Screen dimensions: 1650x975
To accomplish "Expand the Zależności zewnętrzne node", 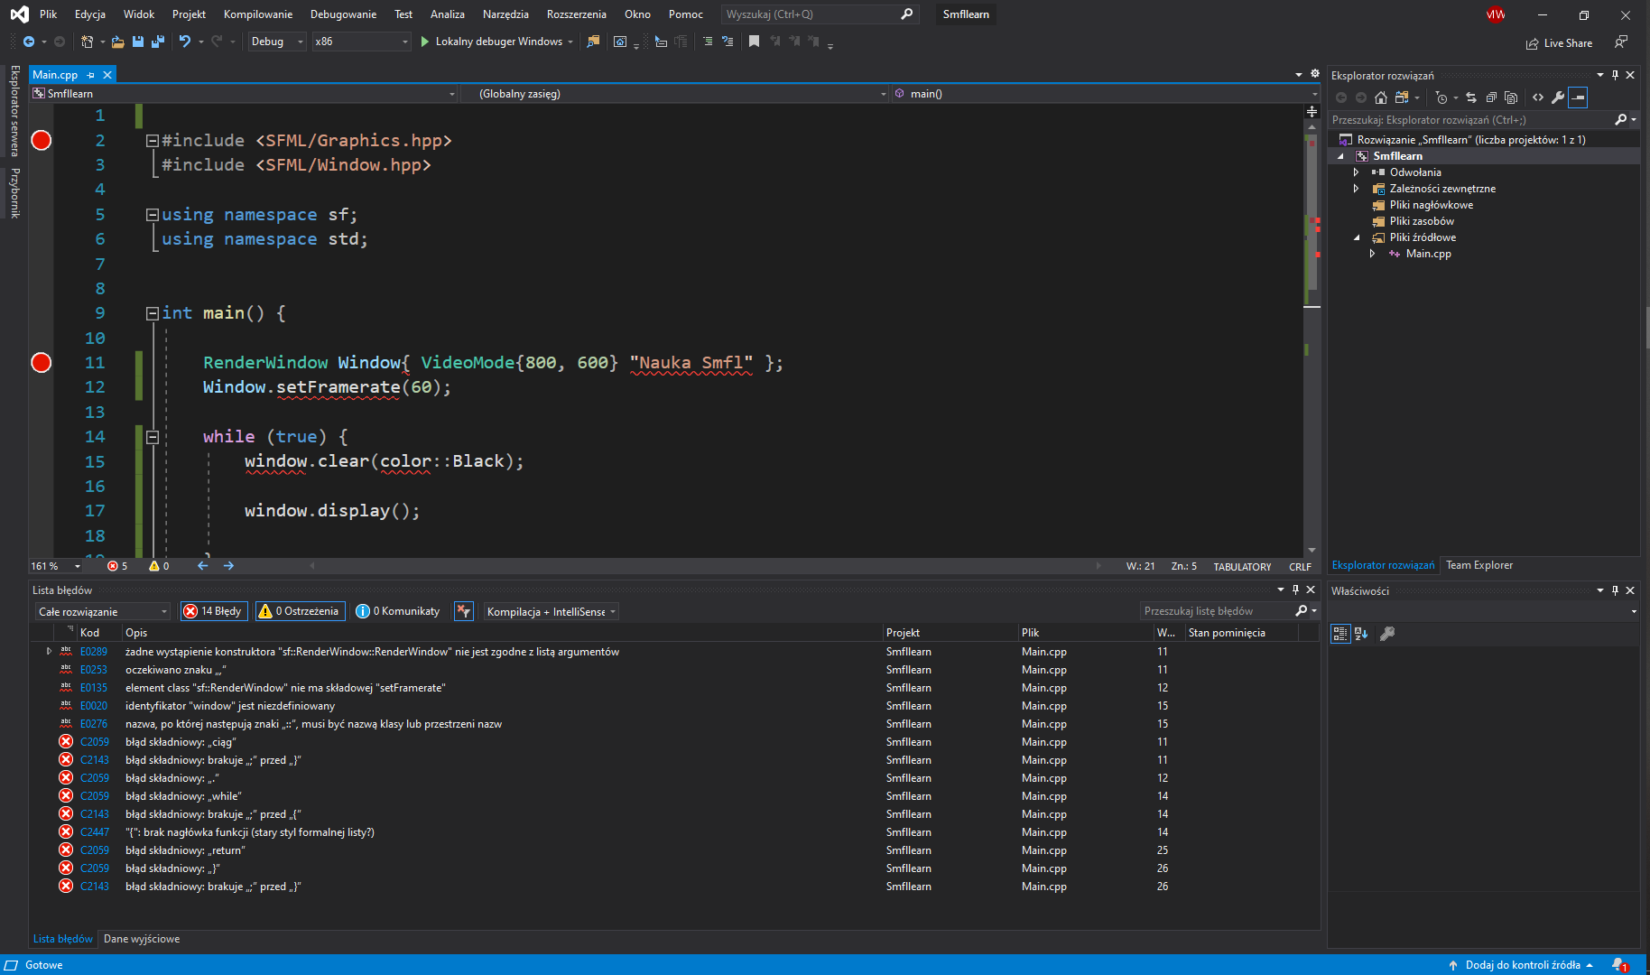I will coord(1356,189).
